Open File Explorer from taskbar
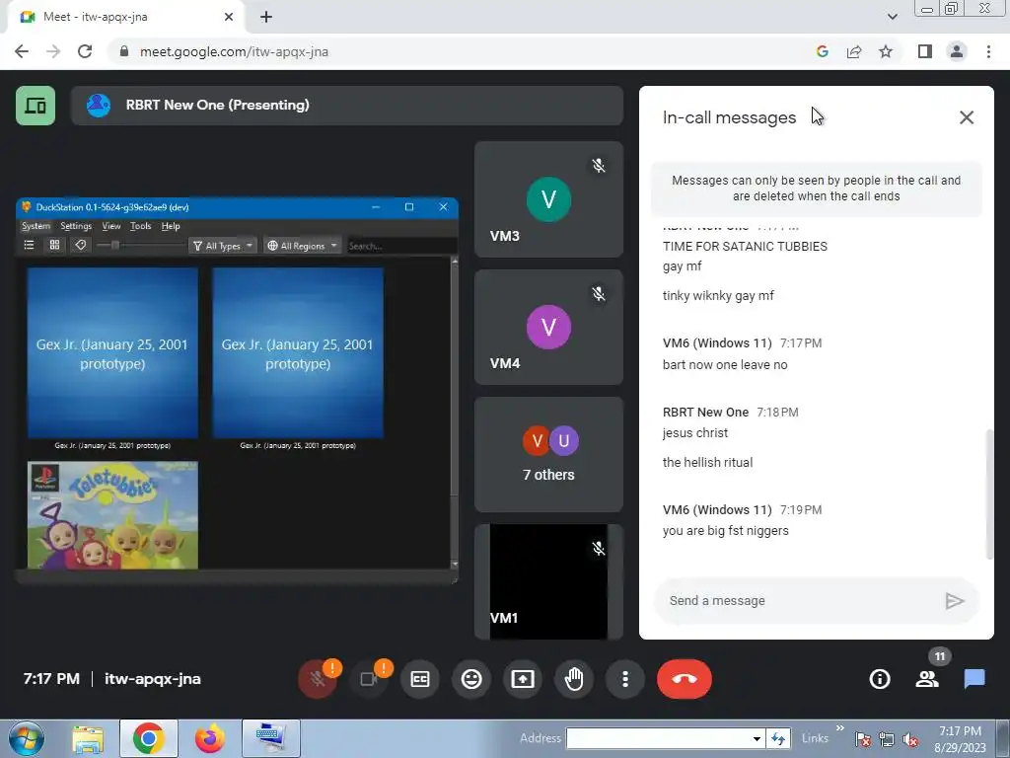 point(88,738)
